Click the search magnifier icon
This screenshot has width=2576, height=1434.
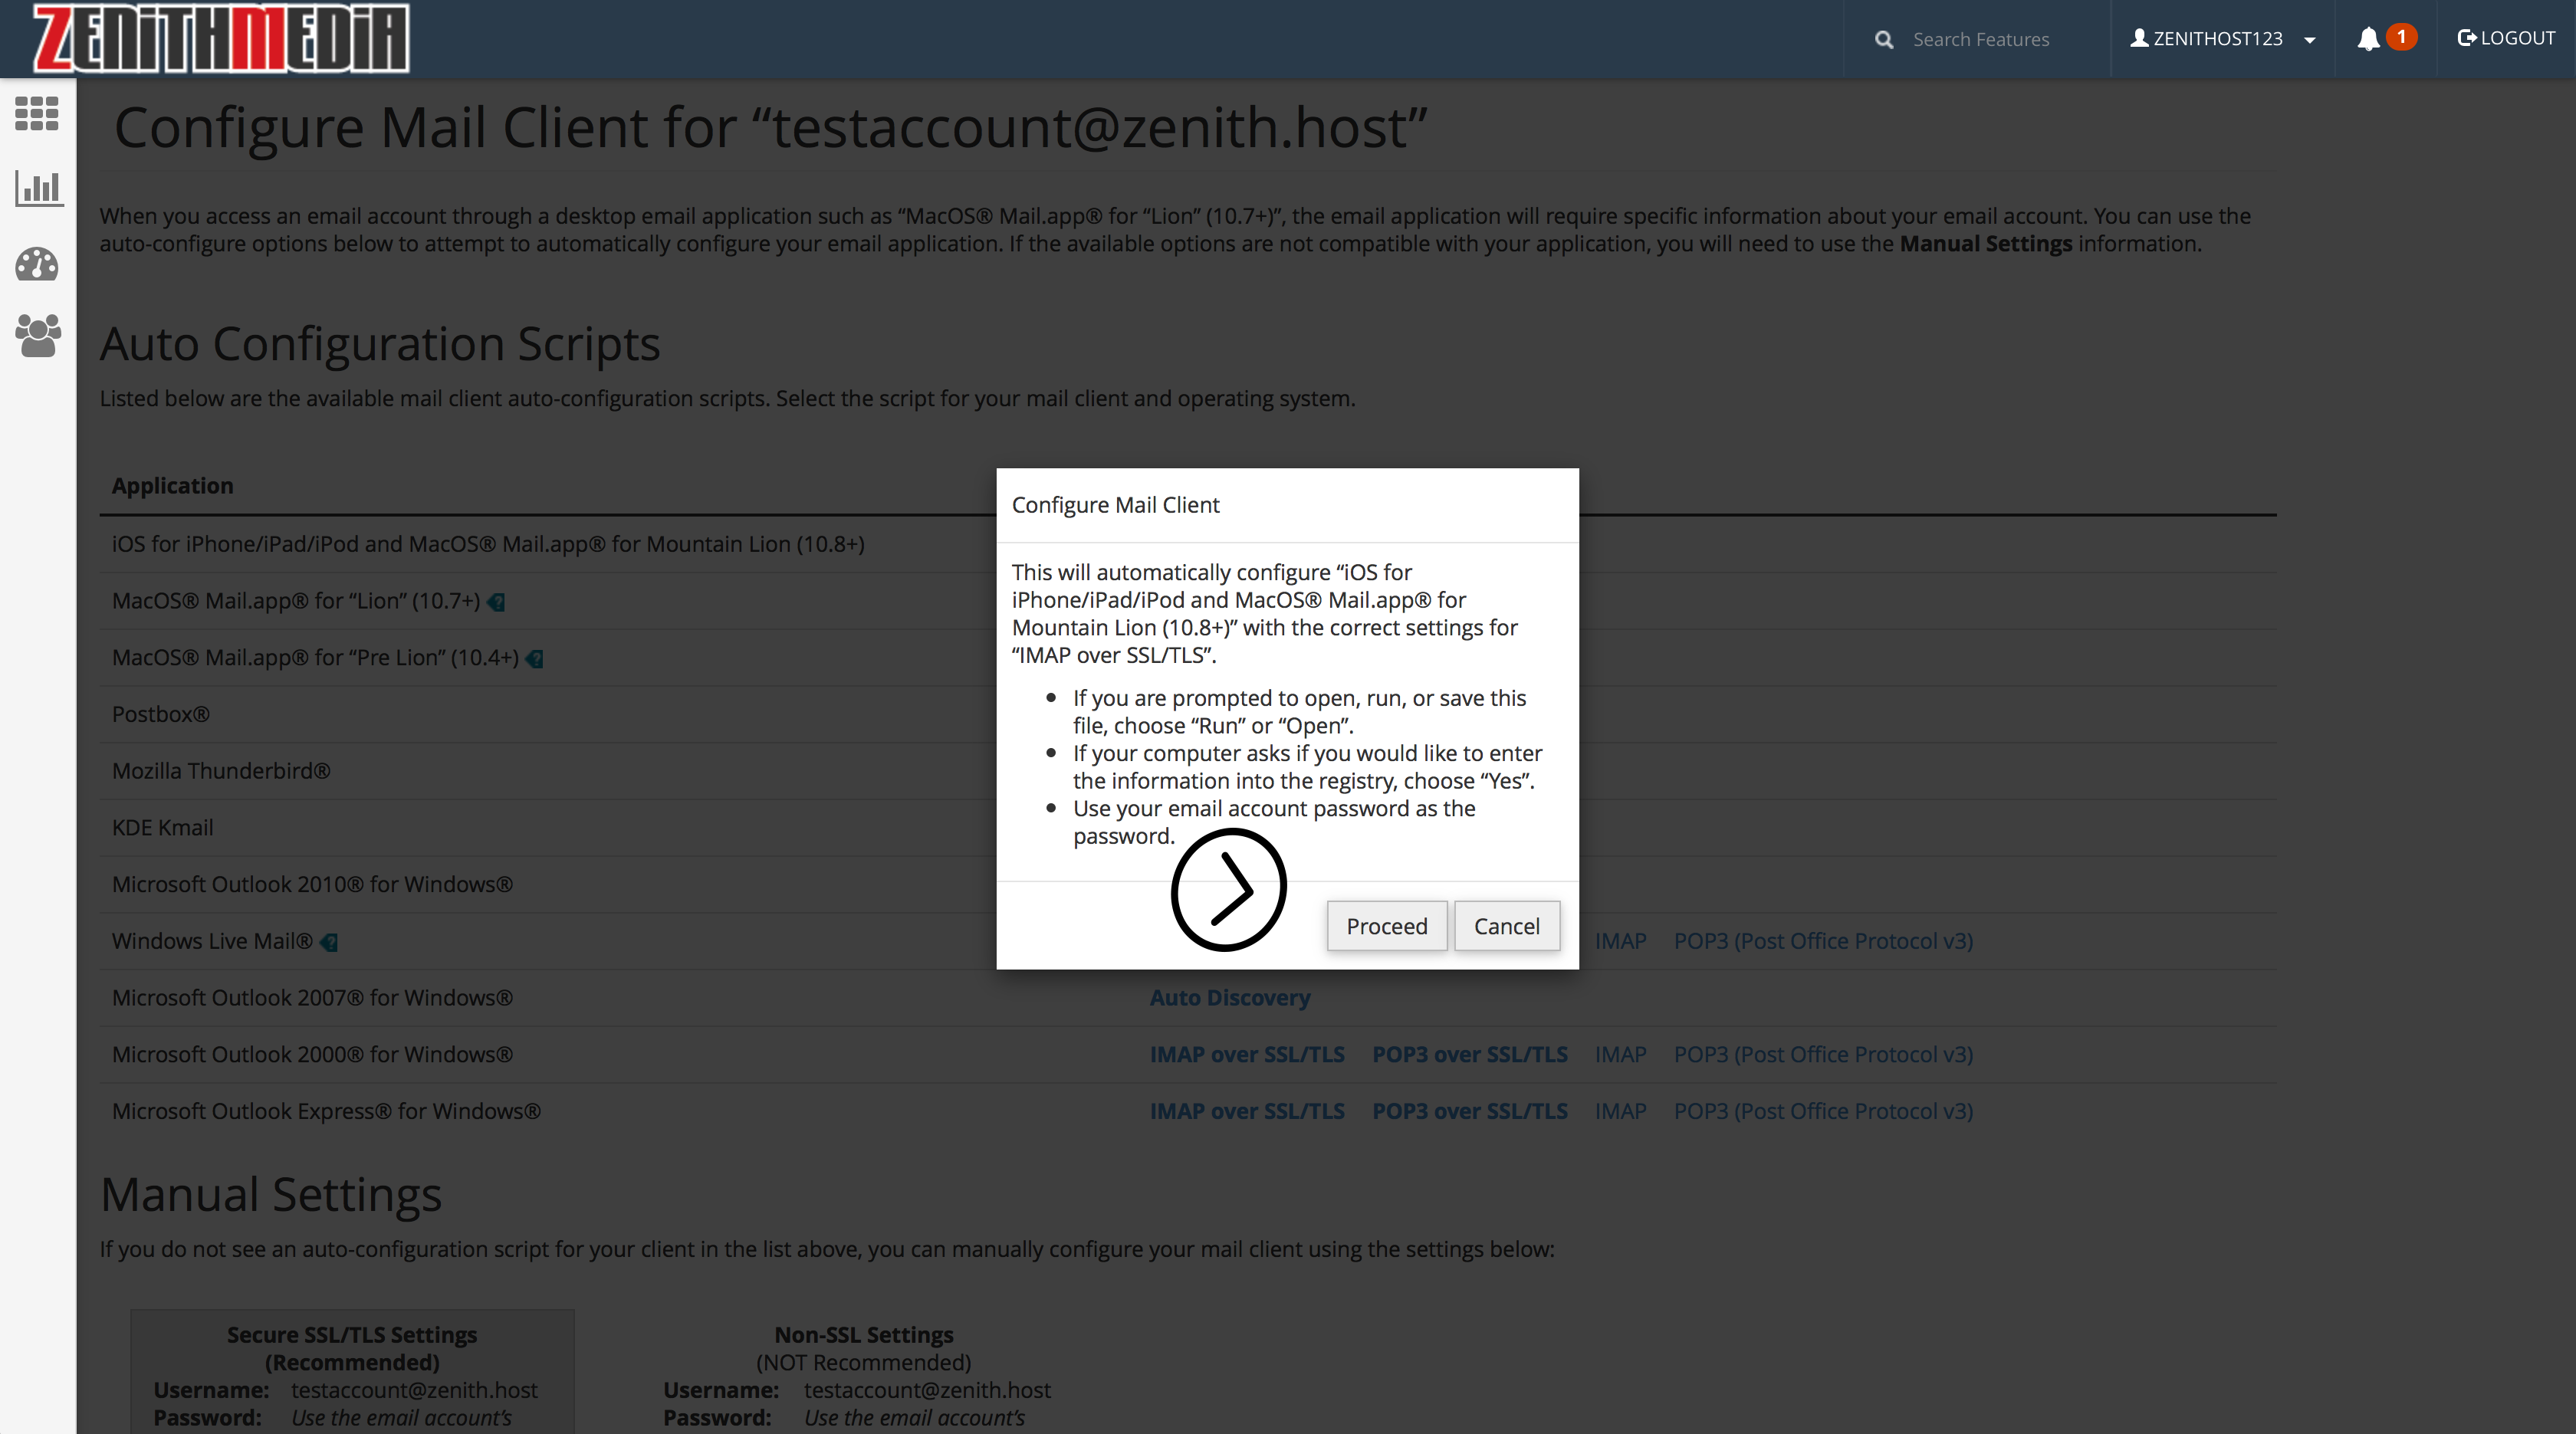point(1884,39)
